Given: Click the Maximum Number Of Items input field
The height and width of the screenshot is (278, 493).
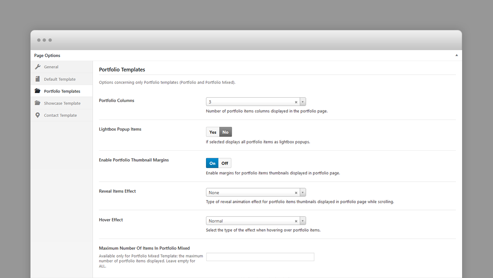Looking at the screenshot, I should [260, 257].
